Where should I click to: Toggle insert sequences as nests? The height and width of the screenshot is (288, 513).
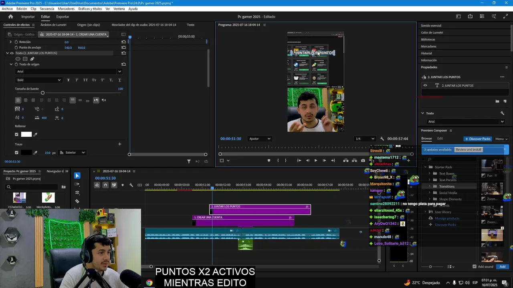tap(97, 185)
